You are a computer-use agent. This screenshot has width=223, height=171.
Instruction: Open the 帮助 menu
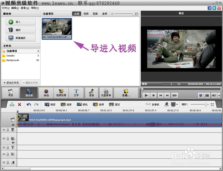pos(35,8)
